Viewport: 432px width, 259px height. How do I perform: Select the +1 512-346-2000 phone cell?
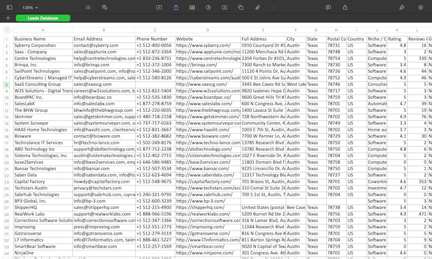point(155,71)
